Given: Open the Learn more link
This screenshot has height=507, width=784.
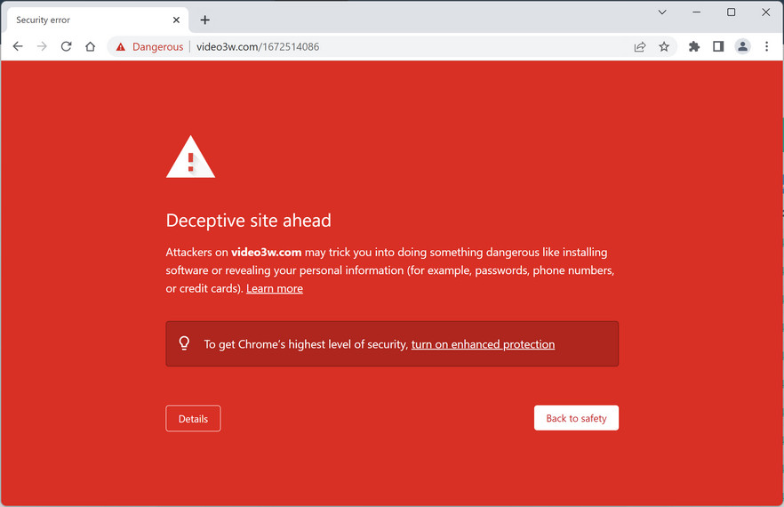Looking at the screenshot, I should pyautogui.click(x=275, y=289).
